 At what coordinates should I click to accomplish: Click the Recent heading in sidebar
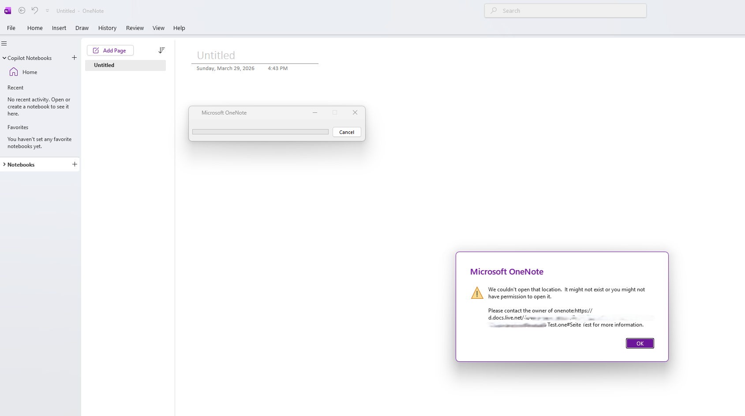point(15,88)
